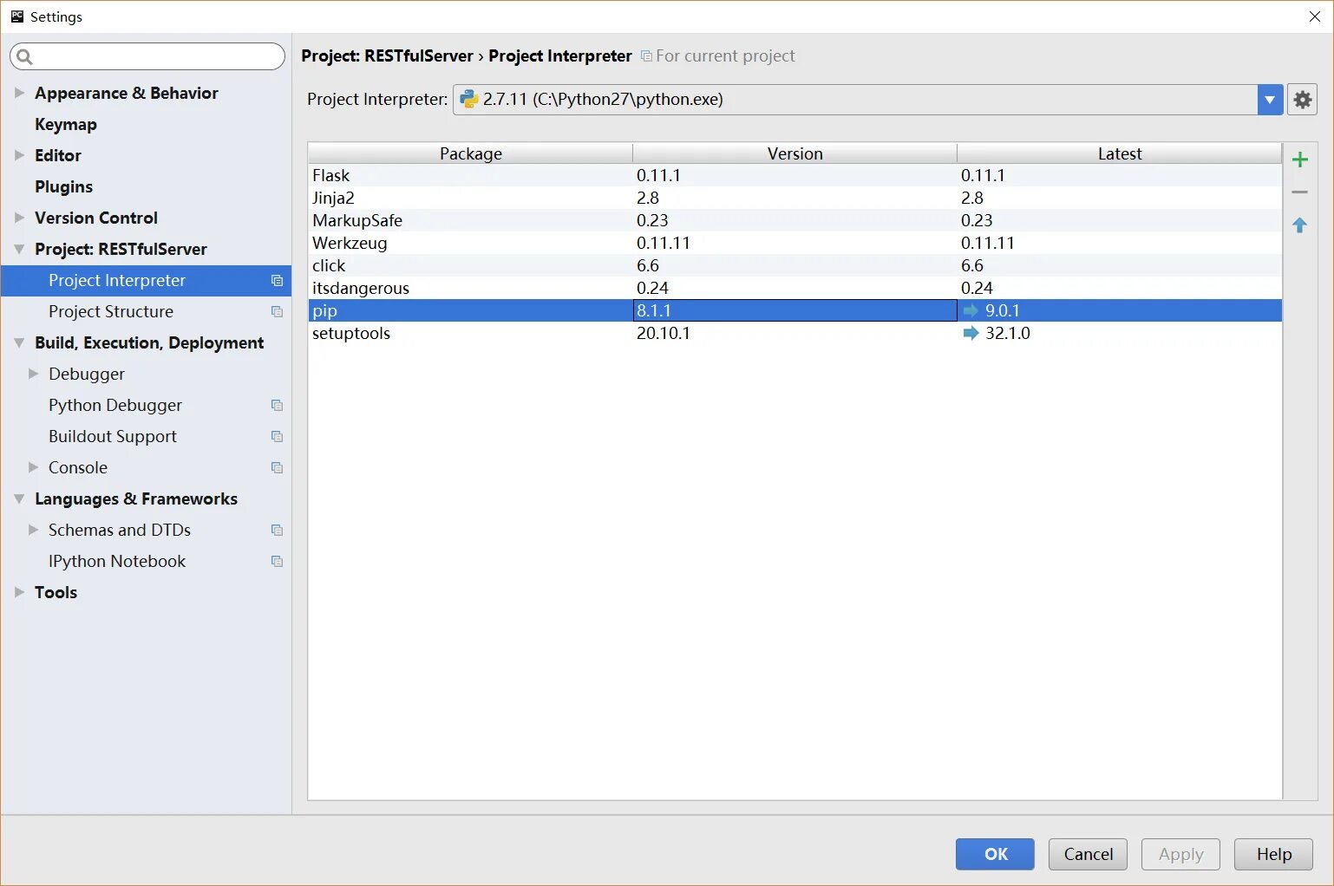Open Project Interpreter settings page
The image size is (1334, 886).
point(146,281)
